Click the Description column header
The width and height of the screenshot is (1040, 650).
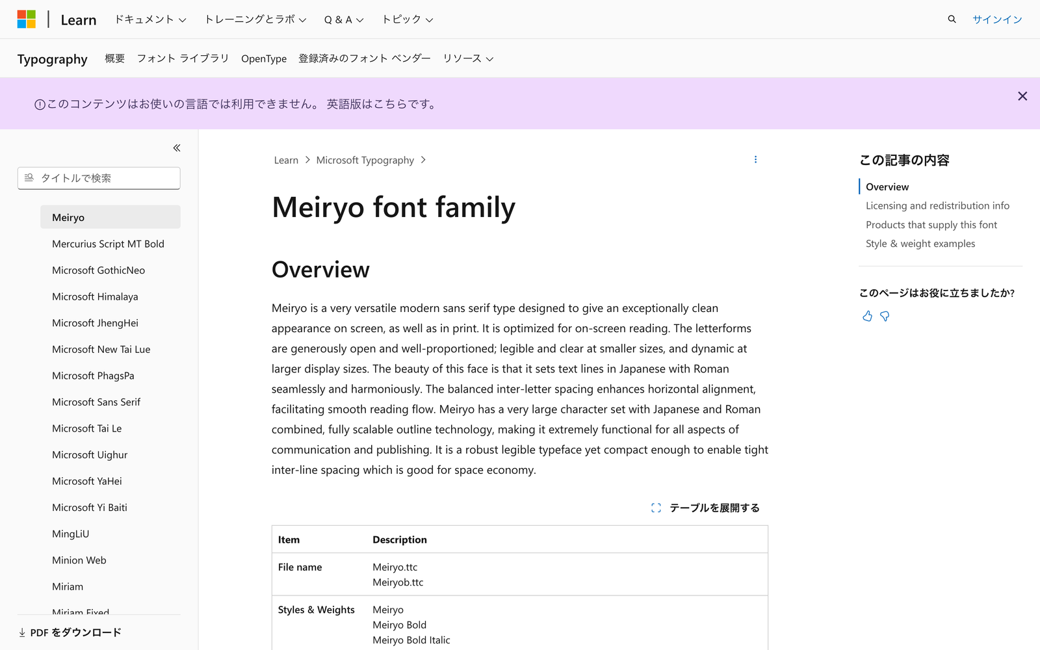(x=400, y=539)
